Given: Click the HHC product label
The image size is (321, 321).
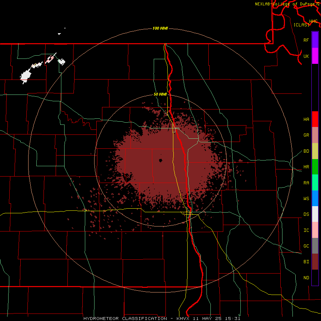Looking at the screenshot, I should [313, 21].
